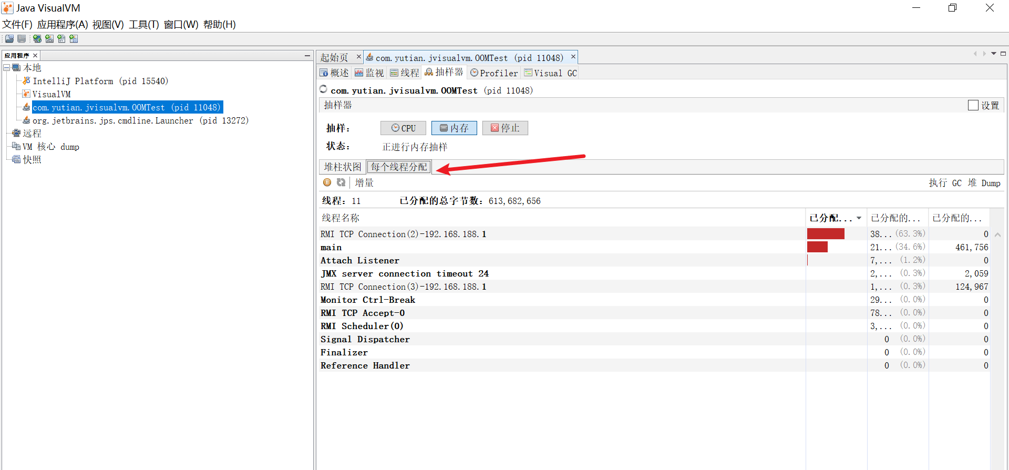Enable the 设置 settings checkbox

973,105
